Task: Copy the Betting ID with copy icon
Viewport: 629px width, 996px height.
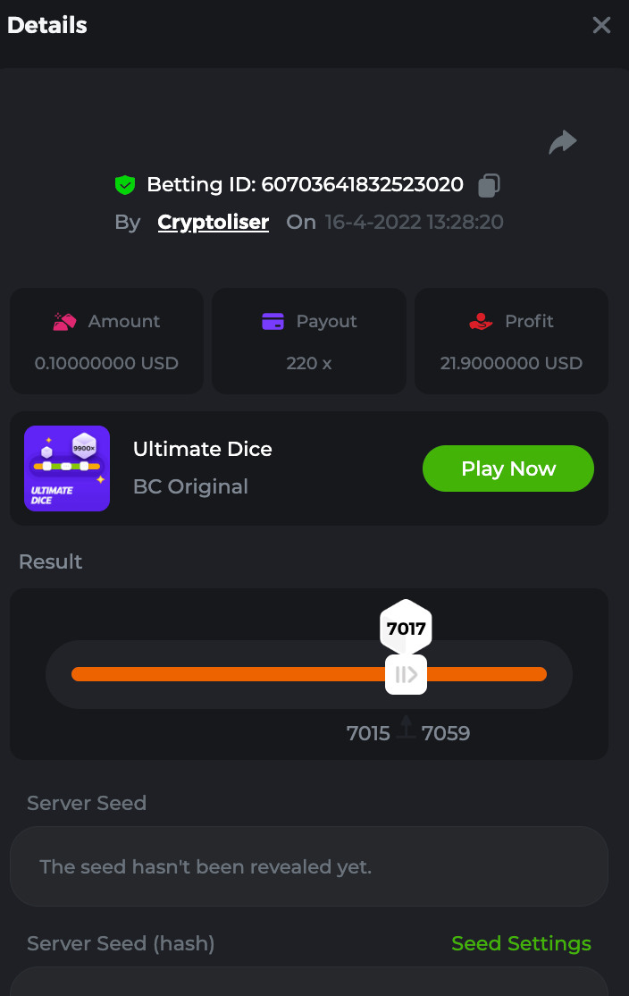Action: coord(489,185)
